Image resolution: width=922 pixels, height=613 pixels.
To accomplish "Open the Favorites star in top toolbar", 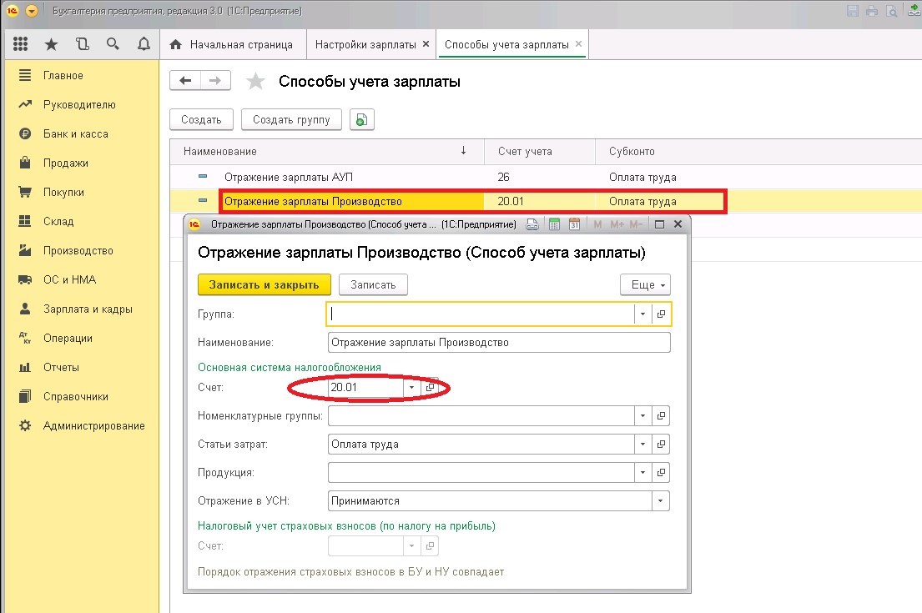I will point(51,44).
